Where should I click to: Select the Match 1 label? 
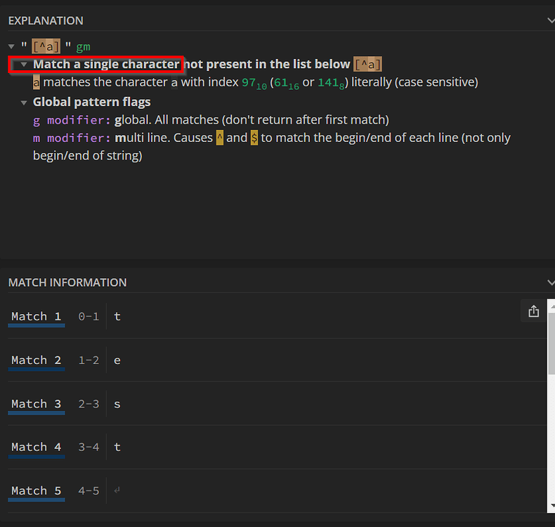tap(36, 316)
